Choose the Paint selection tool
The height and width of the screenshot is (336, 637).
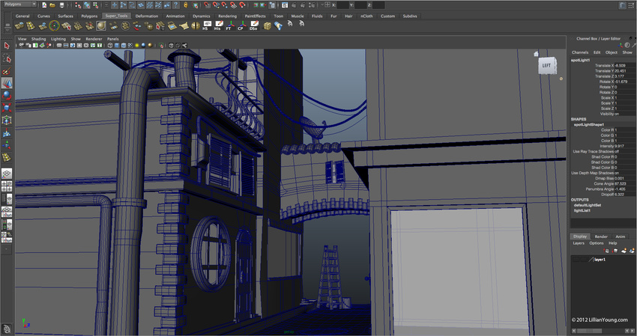tap(7, 71)
